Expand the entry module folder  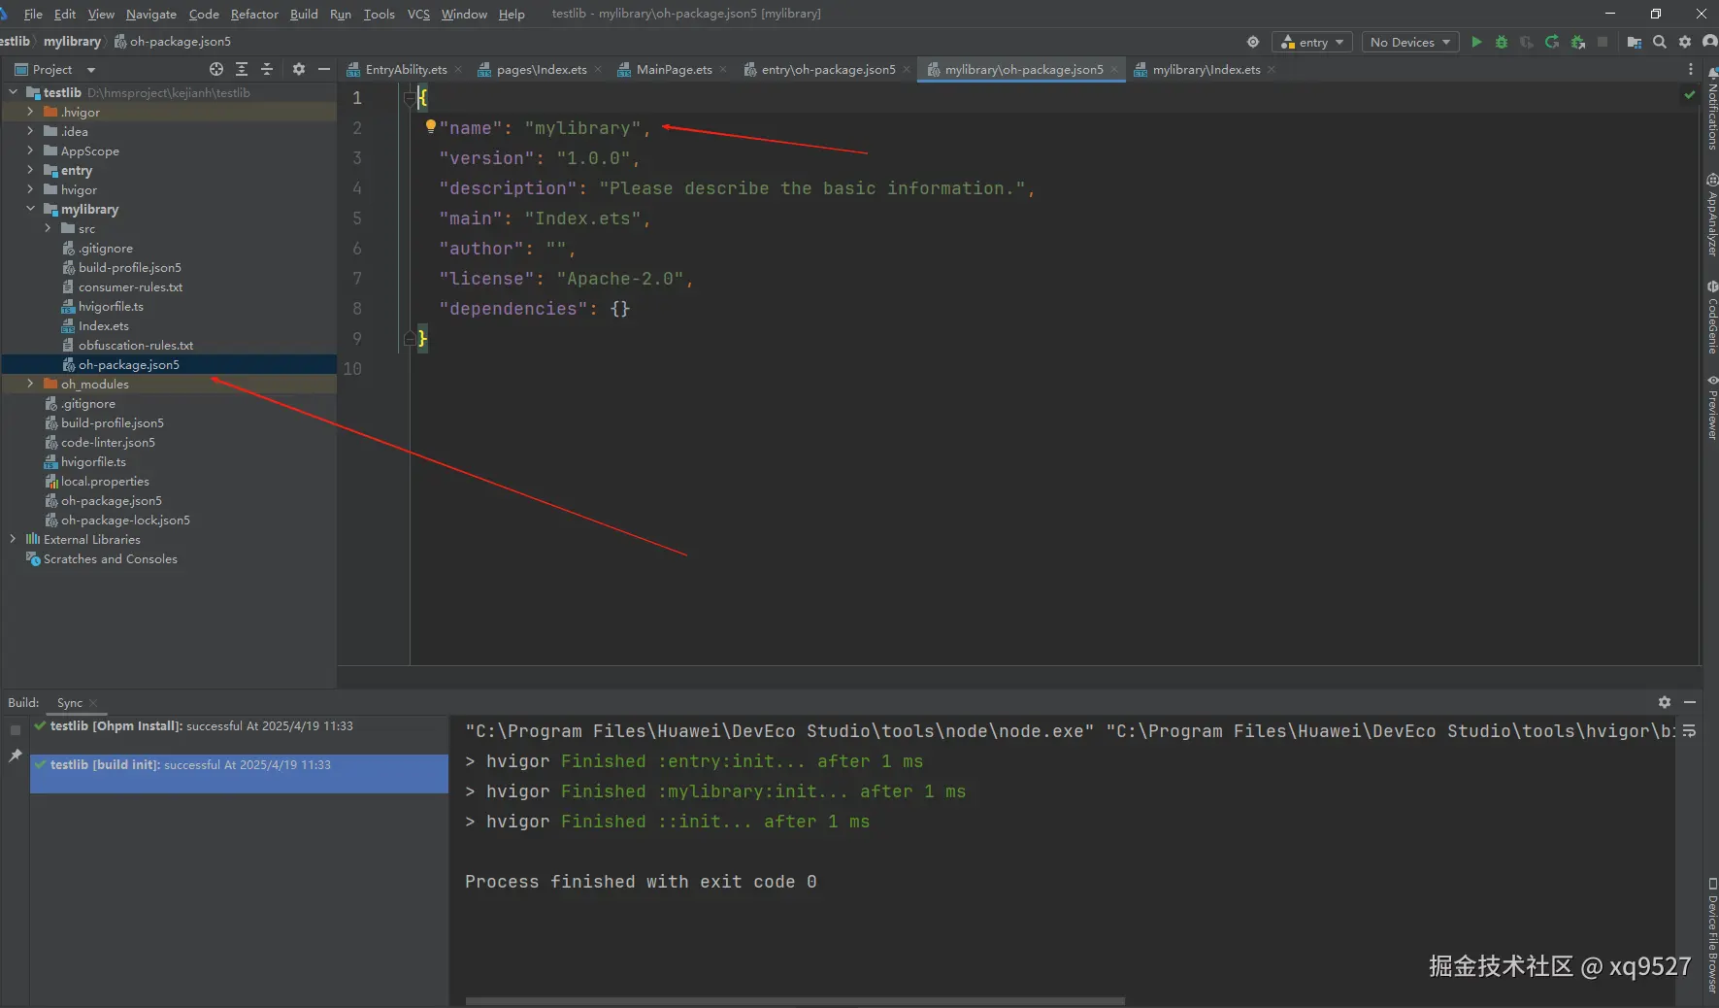pyautogui.click(x=30, y=170)
